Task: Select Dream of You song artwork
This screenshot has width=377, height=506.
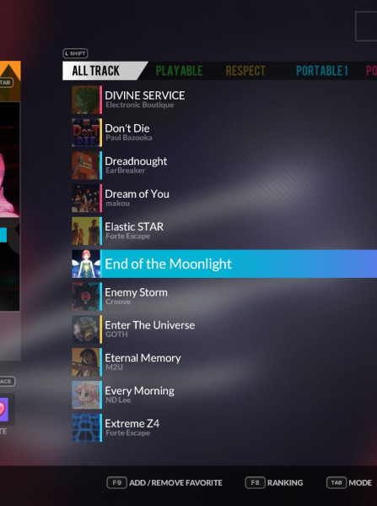Action: [85, 199]
